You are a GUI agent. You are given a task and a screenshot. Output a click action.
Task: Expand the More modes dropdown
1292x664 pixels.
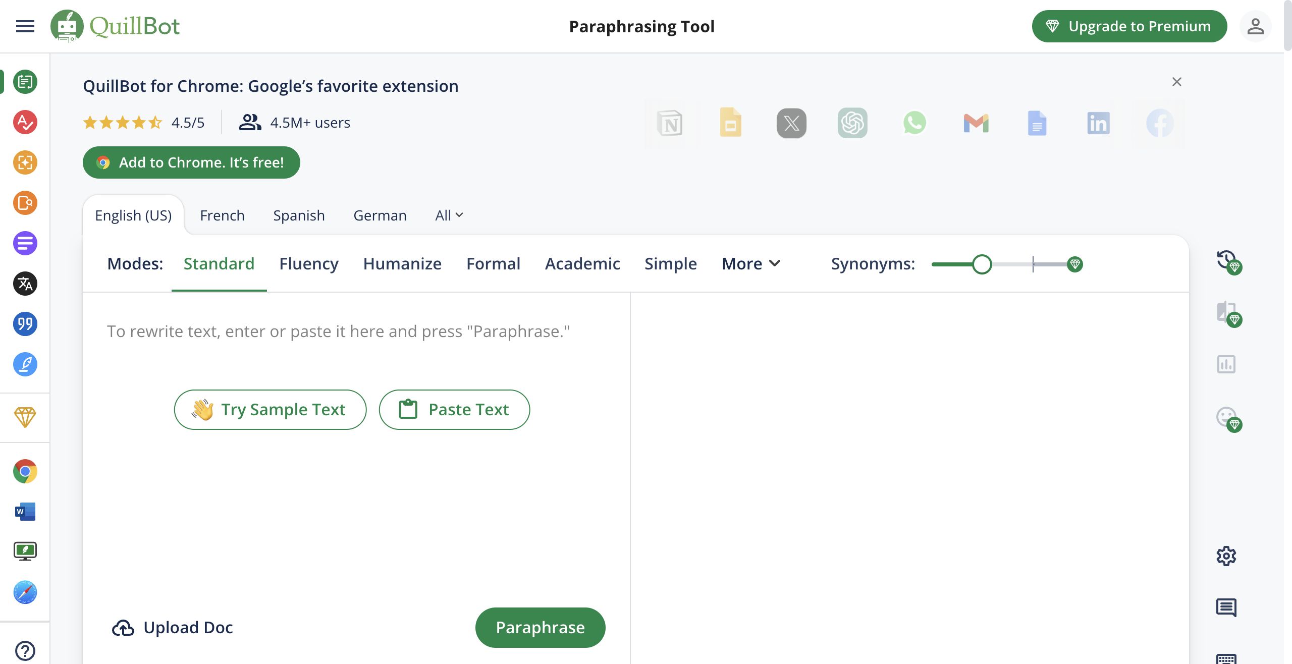point(751,264)
